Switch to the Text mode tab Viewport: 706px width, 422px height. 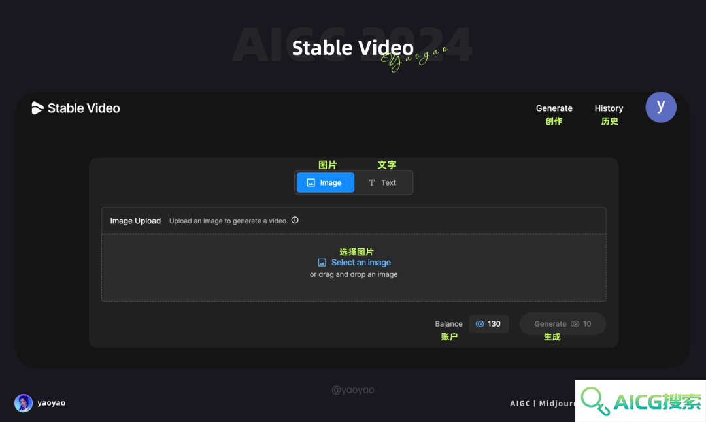(382, 183)
